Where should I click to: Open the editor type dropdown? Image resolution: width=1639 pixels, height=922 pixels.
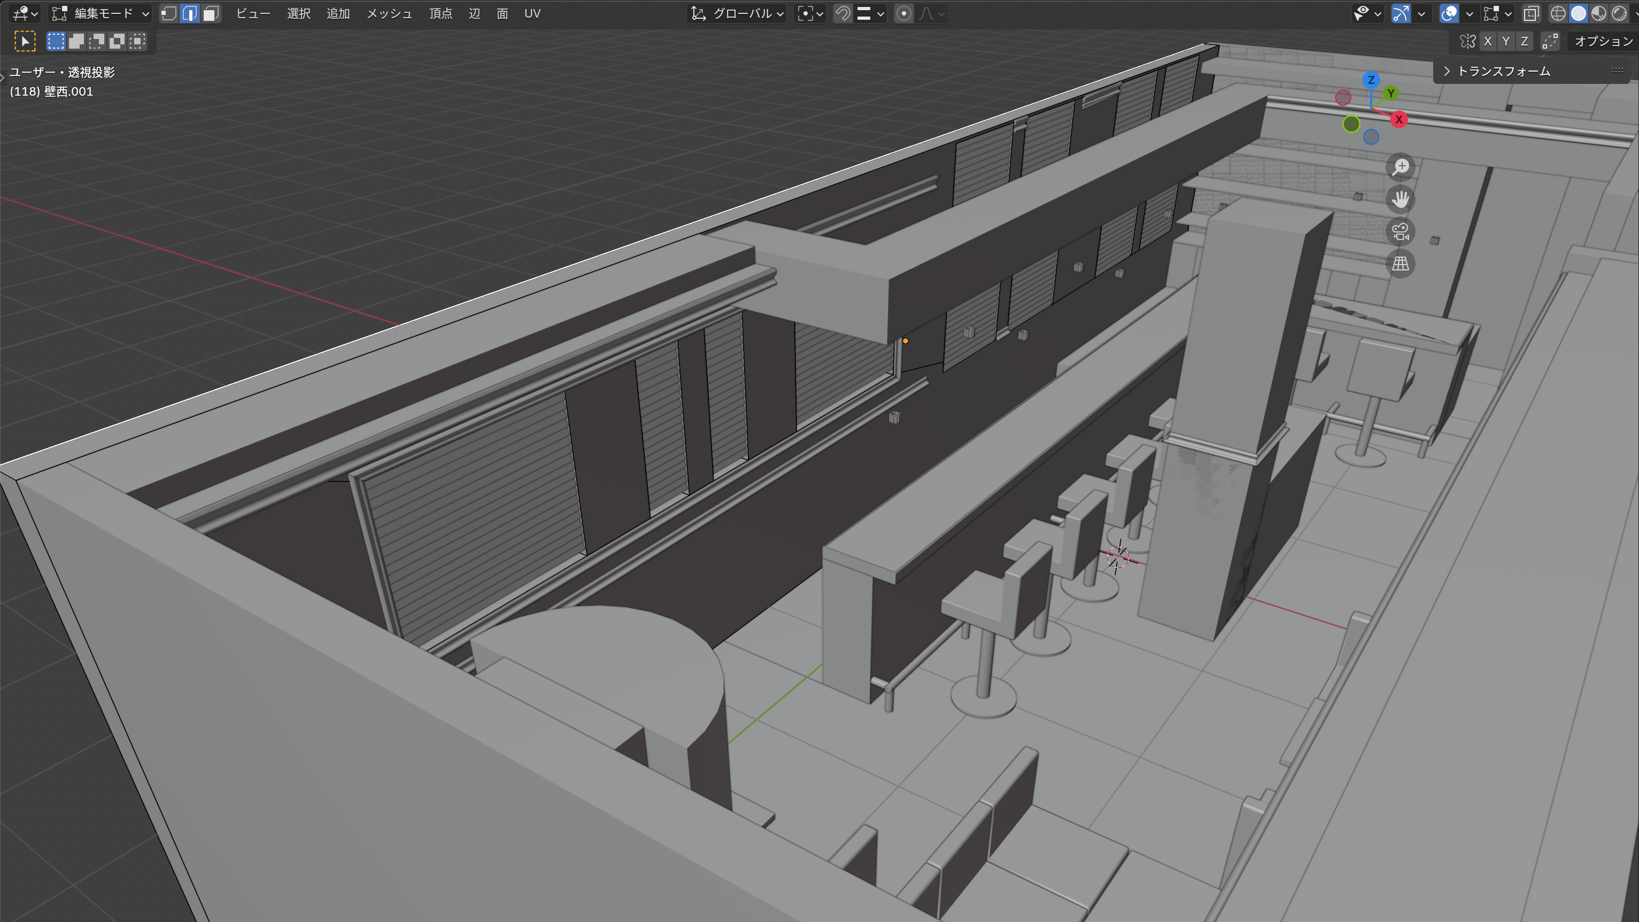pos(26,13)
